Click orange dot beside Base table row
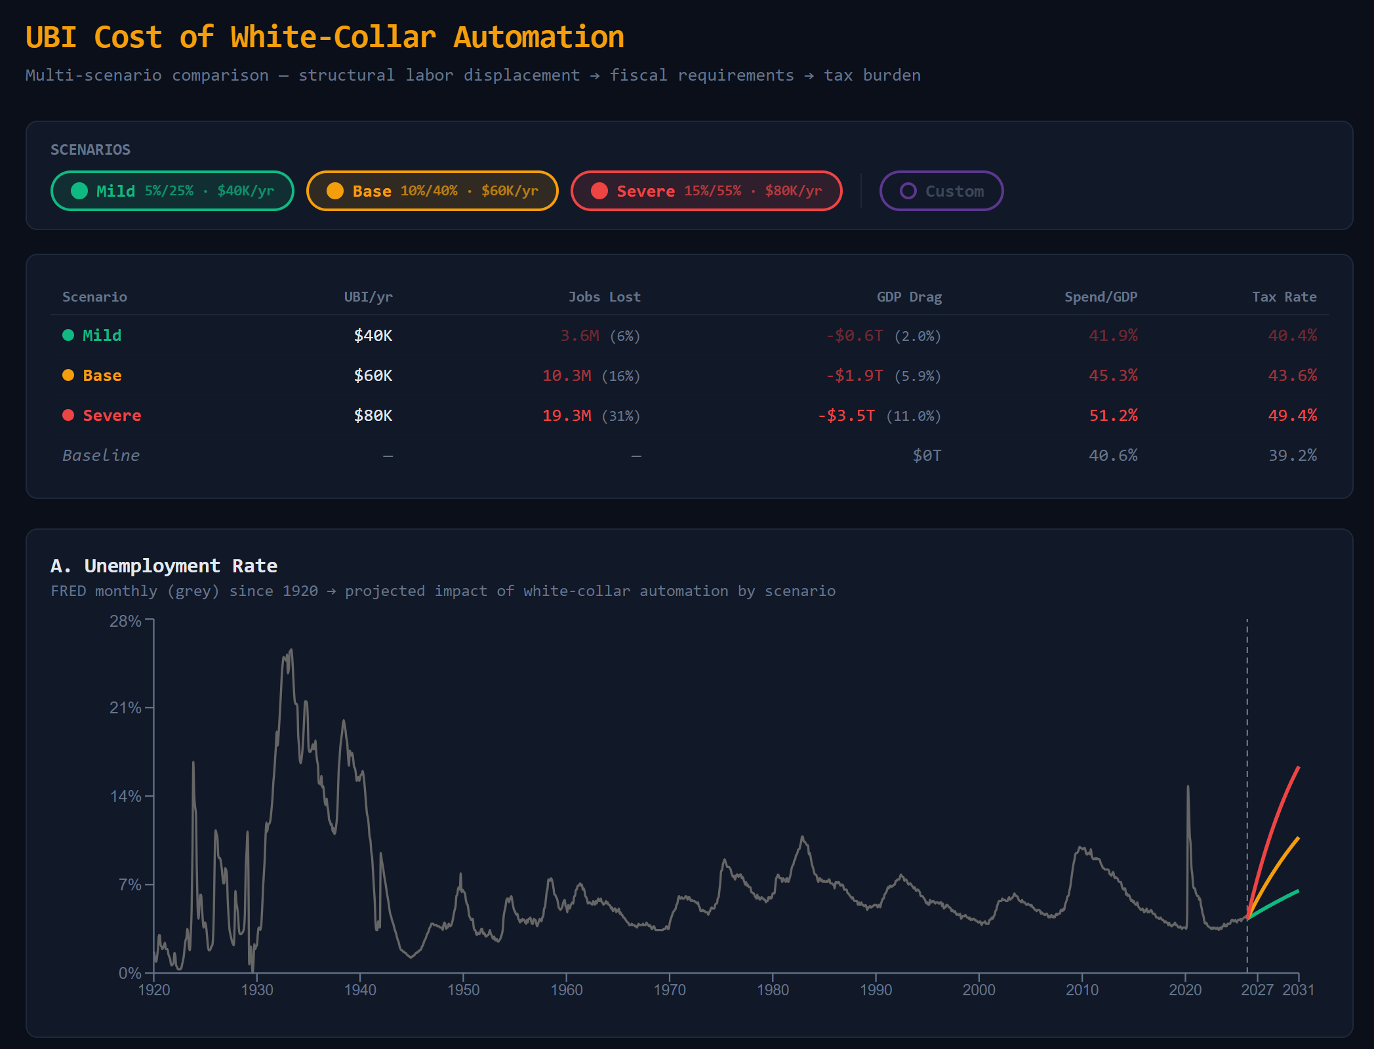1374x1049 pixels. (68, 375)
